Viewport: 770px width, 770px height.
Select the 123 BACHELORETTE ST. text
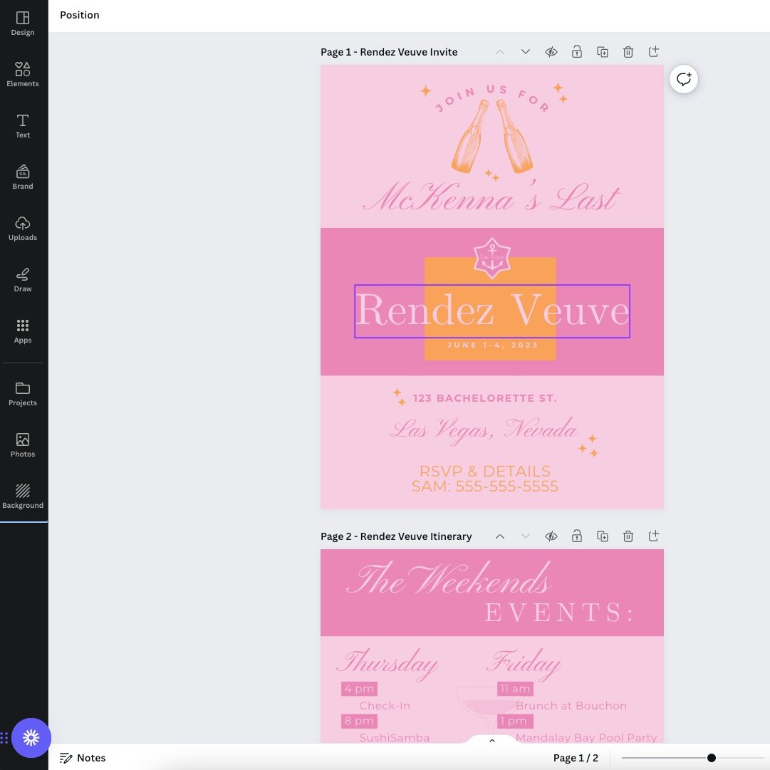pyautogui.click(x=485, y=398)
